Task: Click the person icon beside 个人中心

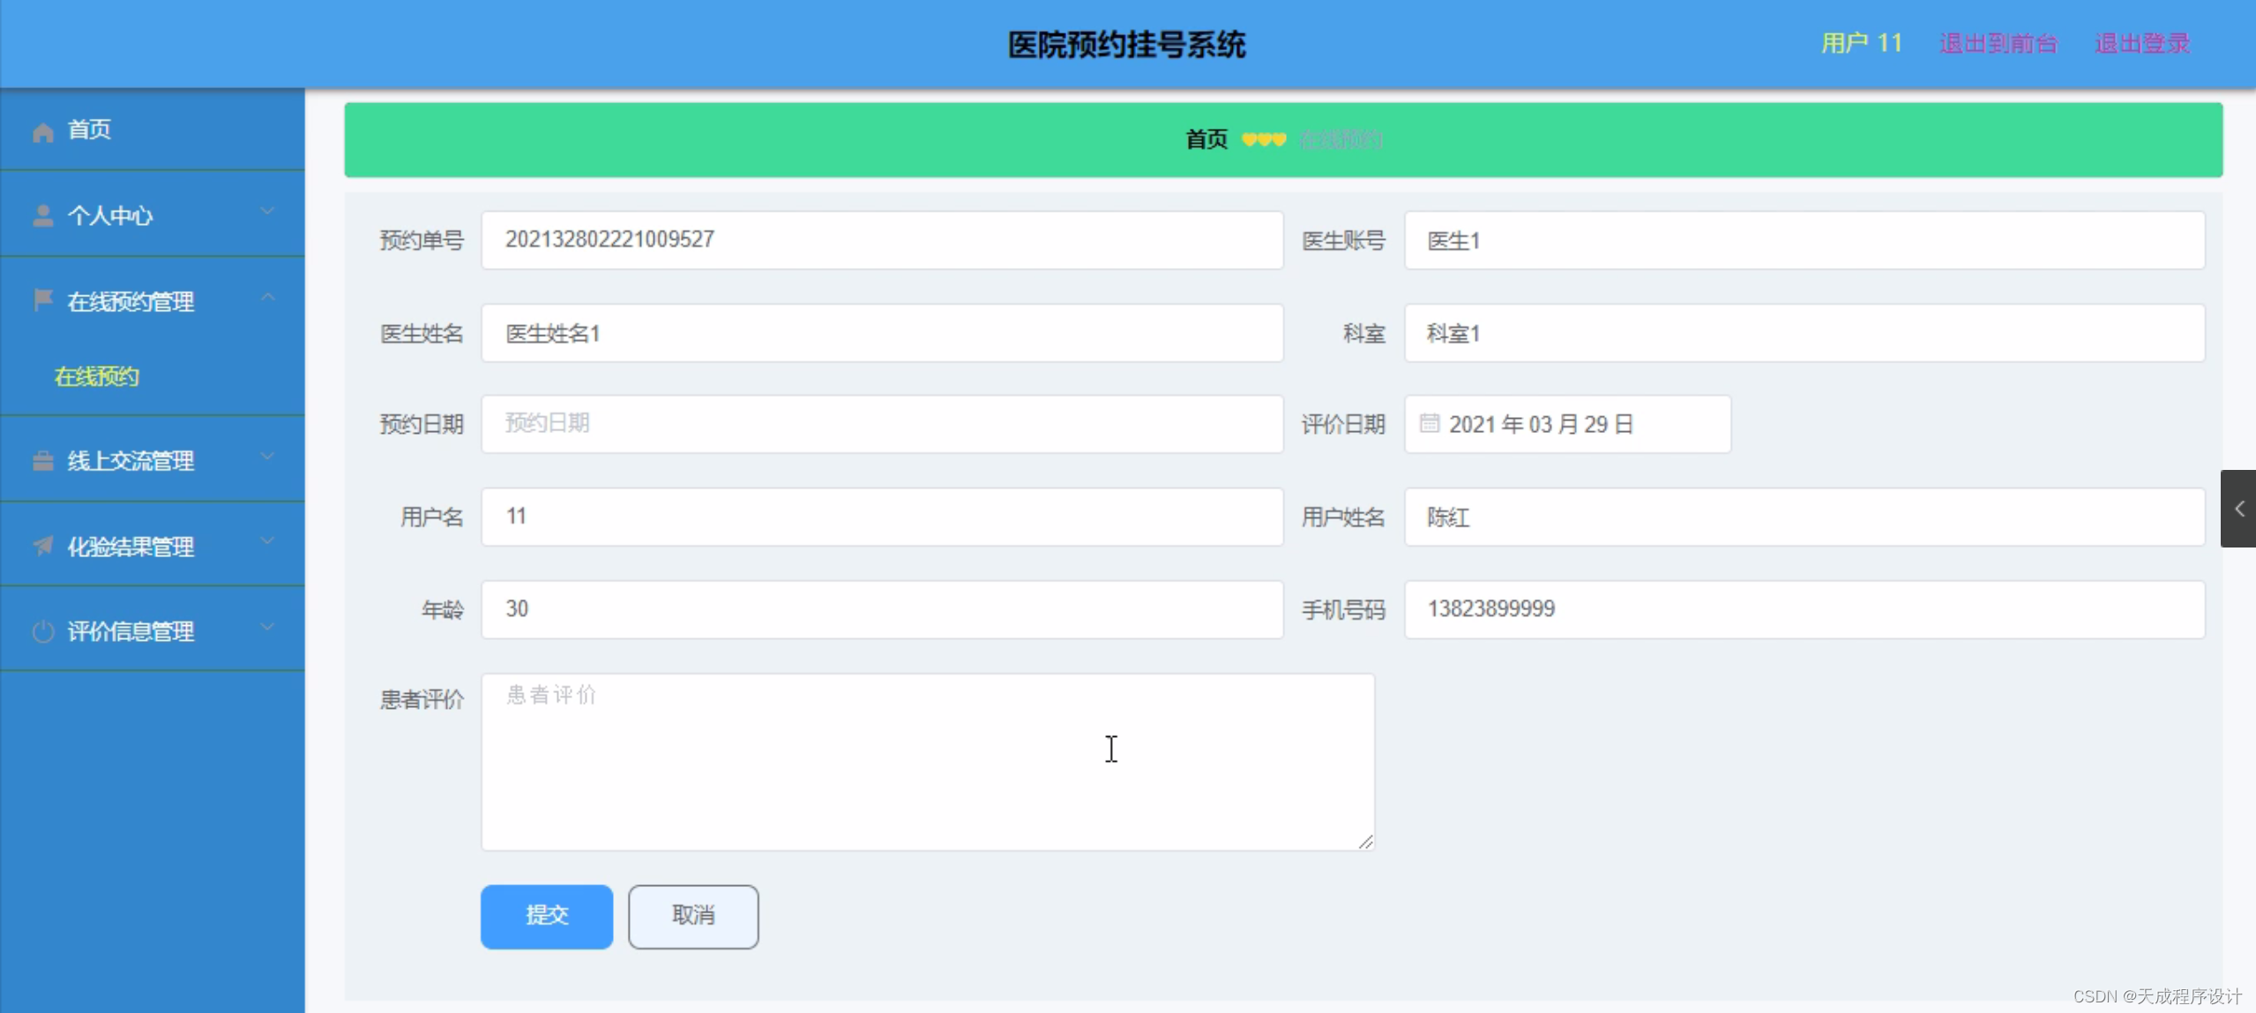Action: [x=42, y=216]
